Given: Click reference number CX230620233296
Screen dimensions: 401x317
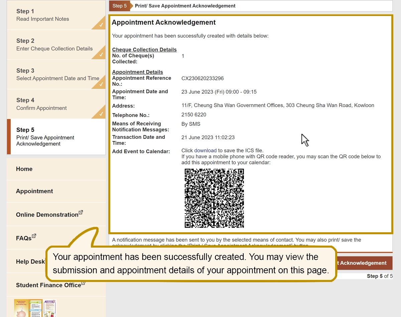Looking at the screenshot, I should pos(203,78).
